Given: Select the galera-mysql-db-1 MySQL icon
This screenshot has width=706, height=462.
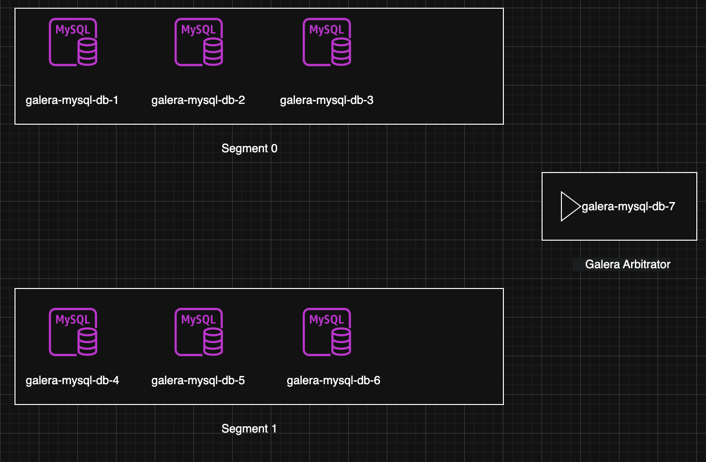Looking at the screenshot, I should (73, 42).
